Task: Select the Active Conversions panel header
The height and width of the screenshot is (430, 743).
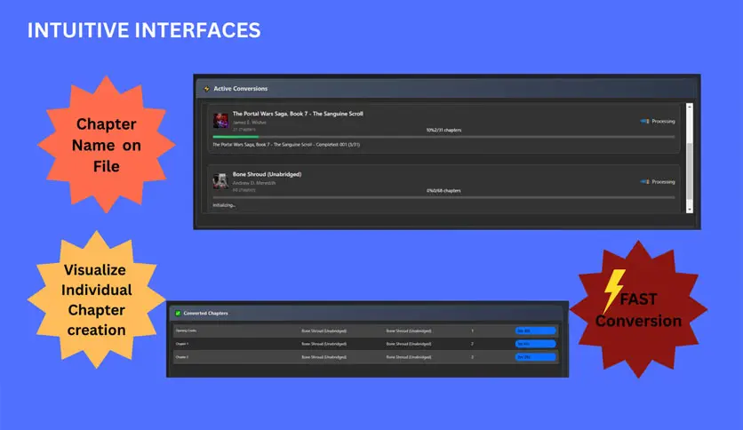Action: tap(447, 89)
